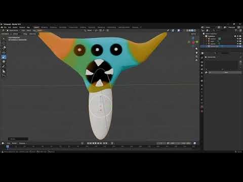Open the Blender logo application menu
The image size is (243, 182).
coord(2,27)
